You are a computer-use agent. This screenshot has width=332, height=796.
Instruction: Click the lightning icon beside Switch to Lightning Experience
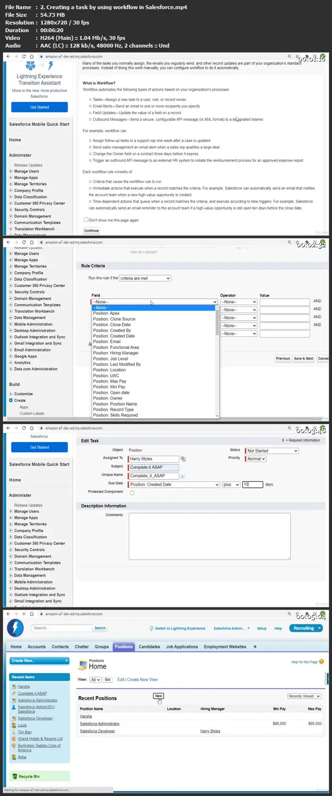click(x=152, y=628)
